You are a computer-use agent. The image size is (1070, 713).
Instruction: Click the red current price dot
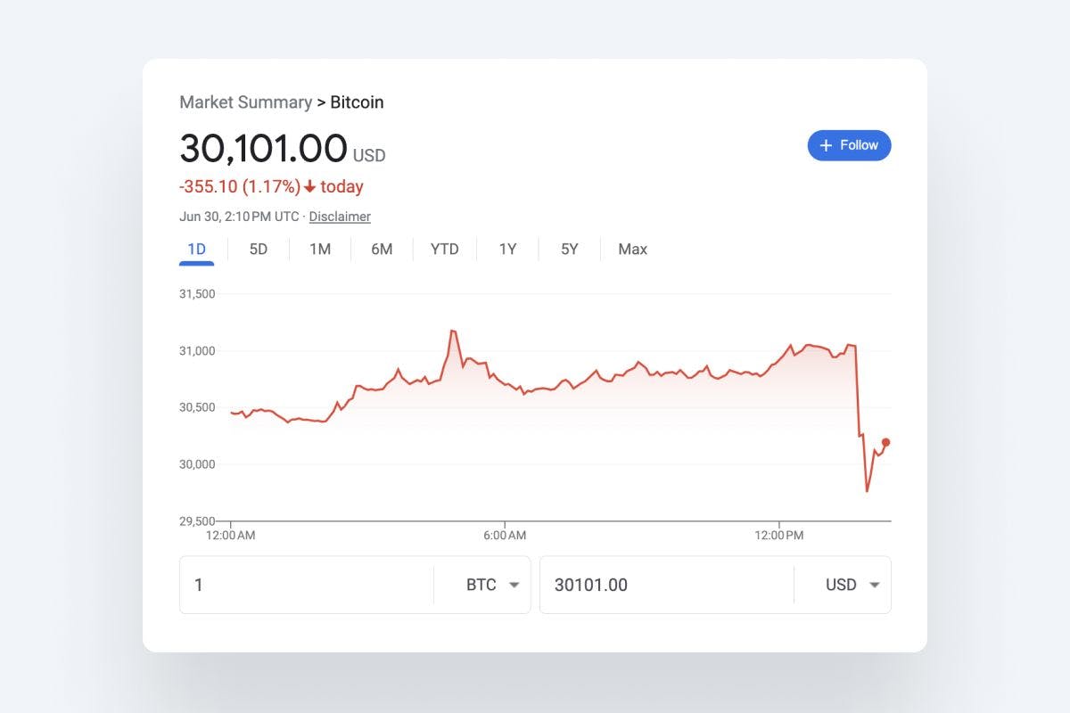tap(885, 442)
